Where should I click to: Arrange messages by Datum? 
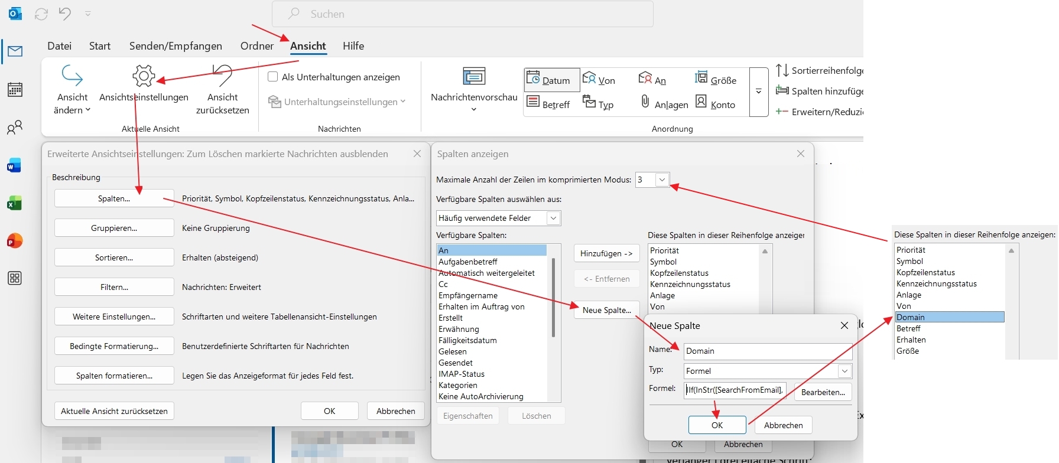pos(551,80)
